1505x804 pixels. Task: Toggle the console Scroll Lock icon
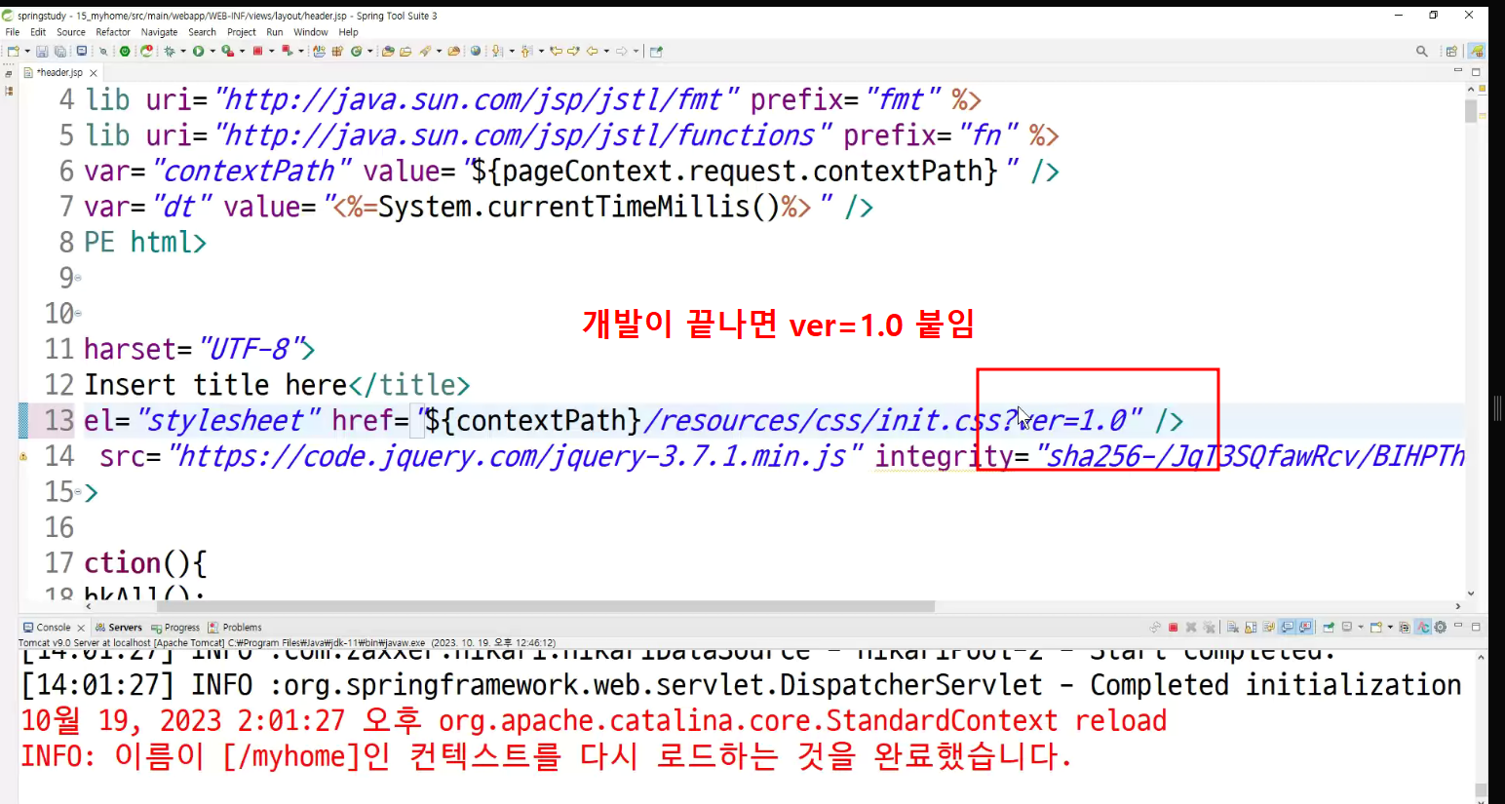coord(1251,628)
